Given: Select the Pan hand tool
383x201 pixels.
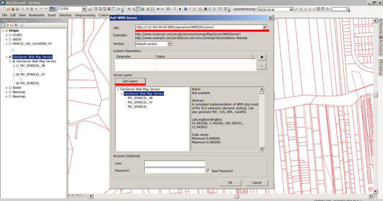Looking at the screenshot, I should 138,9.
